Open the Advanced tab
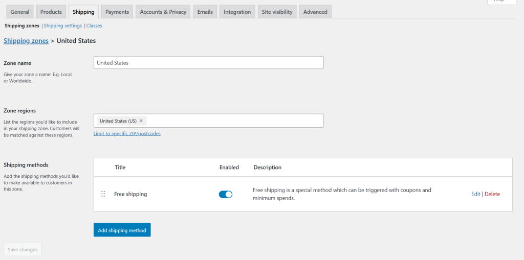Viewport: 524px width, 260px height. click(x=315, y=12)
